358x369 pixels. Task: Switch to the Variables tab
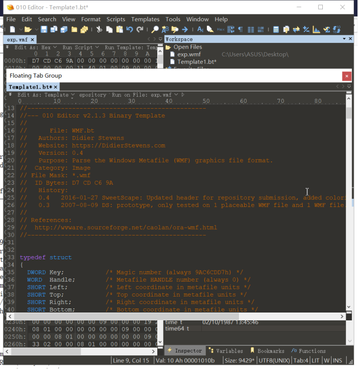pos(226,351)
